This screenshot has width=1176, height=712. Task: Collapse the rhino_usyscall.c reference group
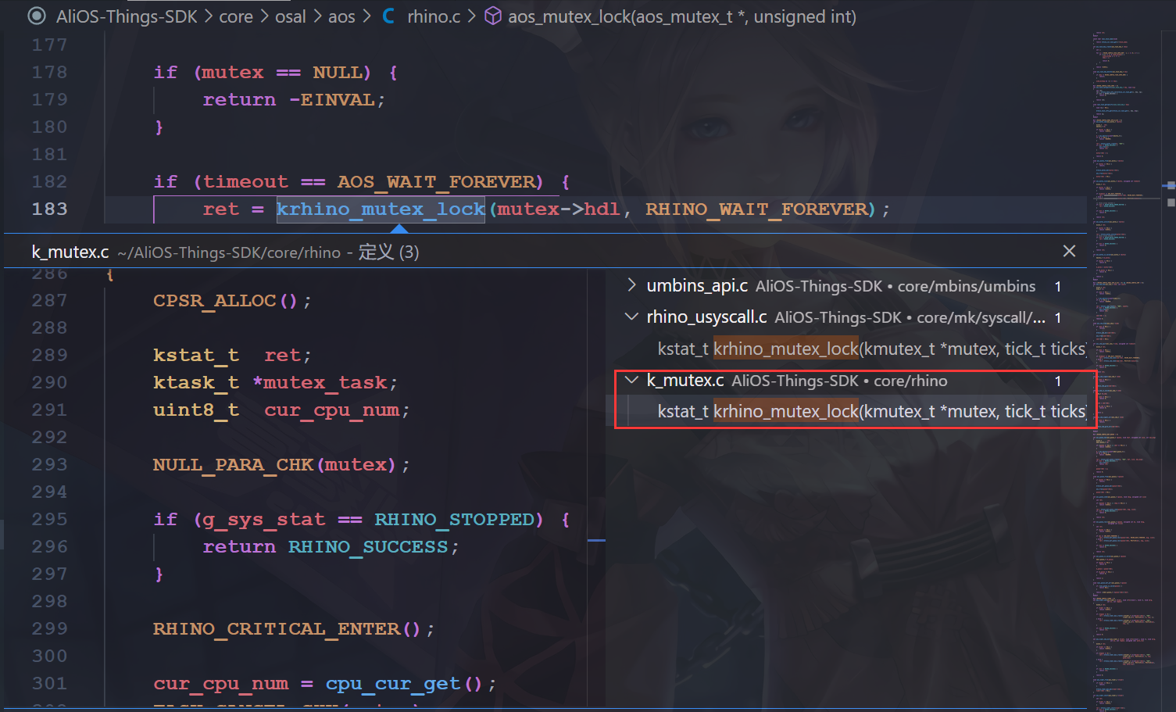click(x=631, y=317)
